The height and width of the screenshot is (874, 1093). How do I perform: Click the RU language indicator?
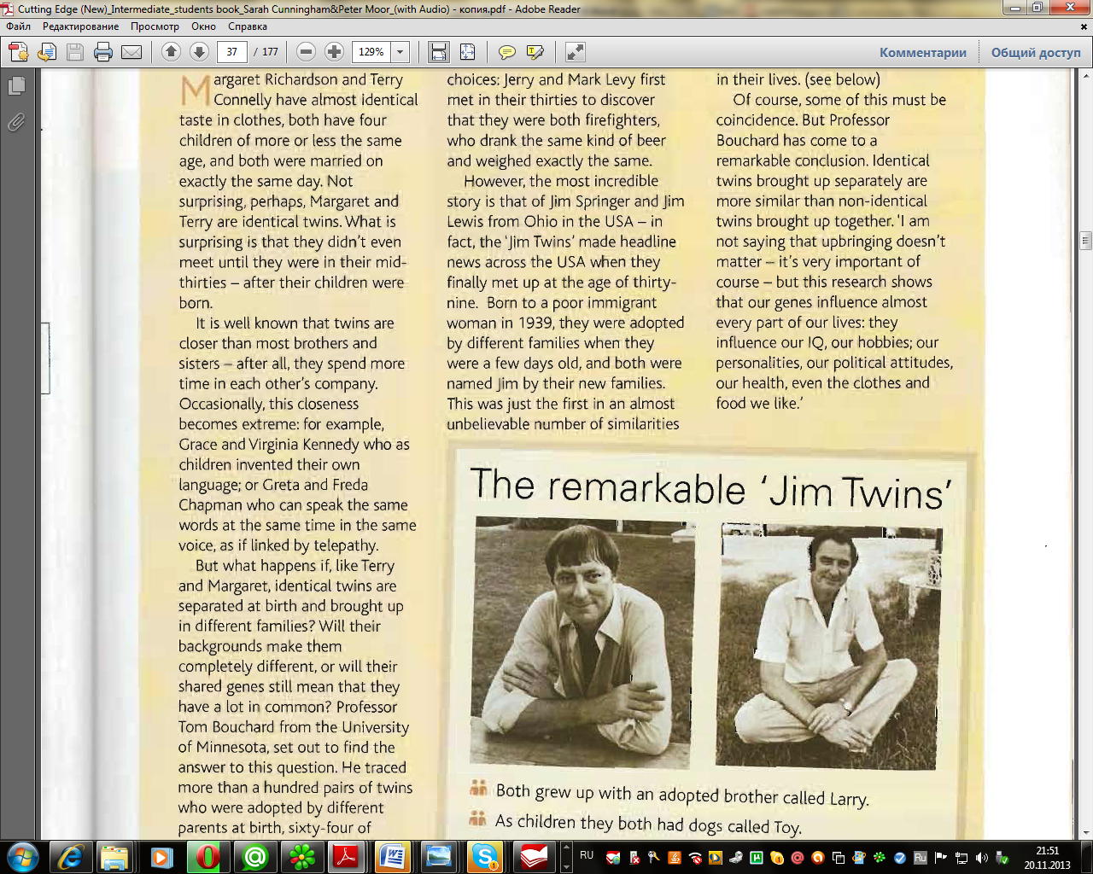pos(587,854)
